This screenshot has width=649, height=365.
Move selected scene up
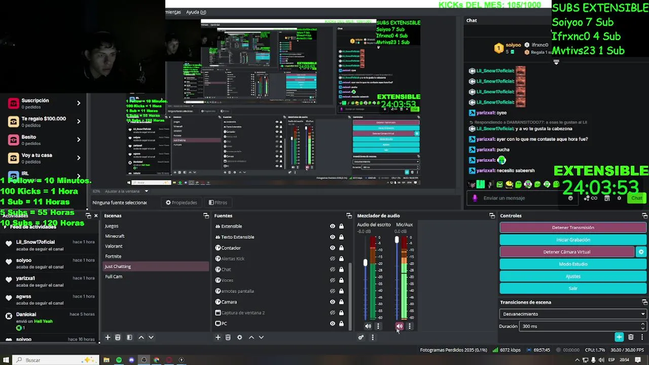[x=141, y=337]
